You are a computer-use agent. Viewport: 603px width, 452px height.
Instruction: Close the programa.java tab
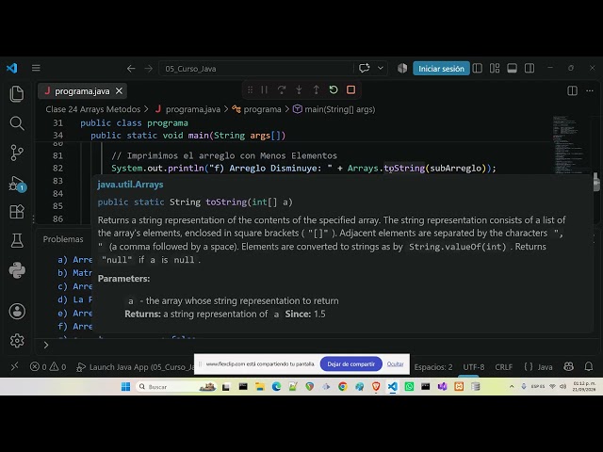pos(120,91)
